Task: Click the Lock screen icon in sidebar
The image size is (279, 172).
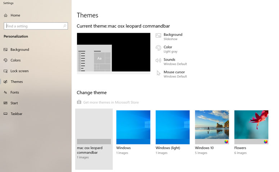Action: coord(5,71)
